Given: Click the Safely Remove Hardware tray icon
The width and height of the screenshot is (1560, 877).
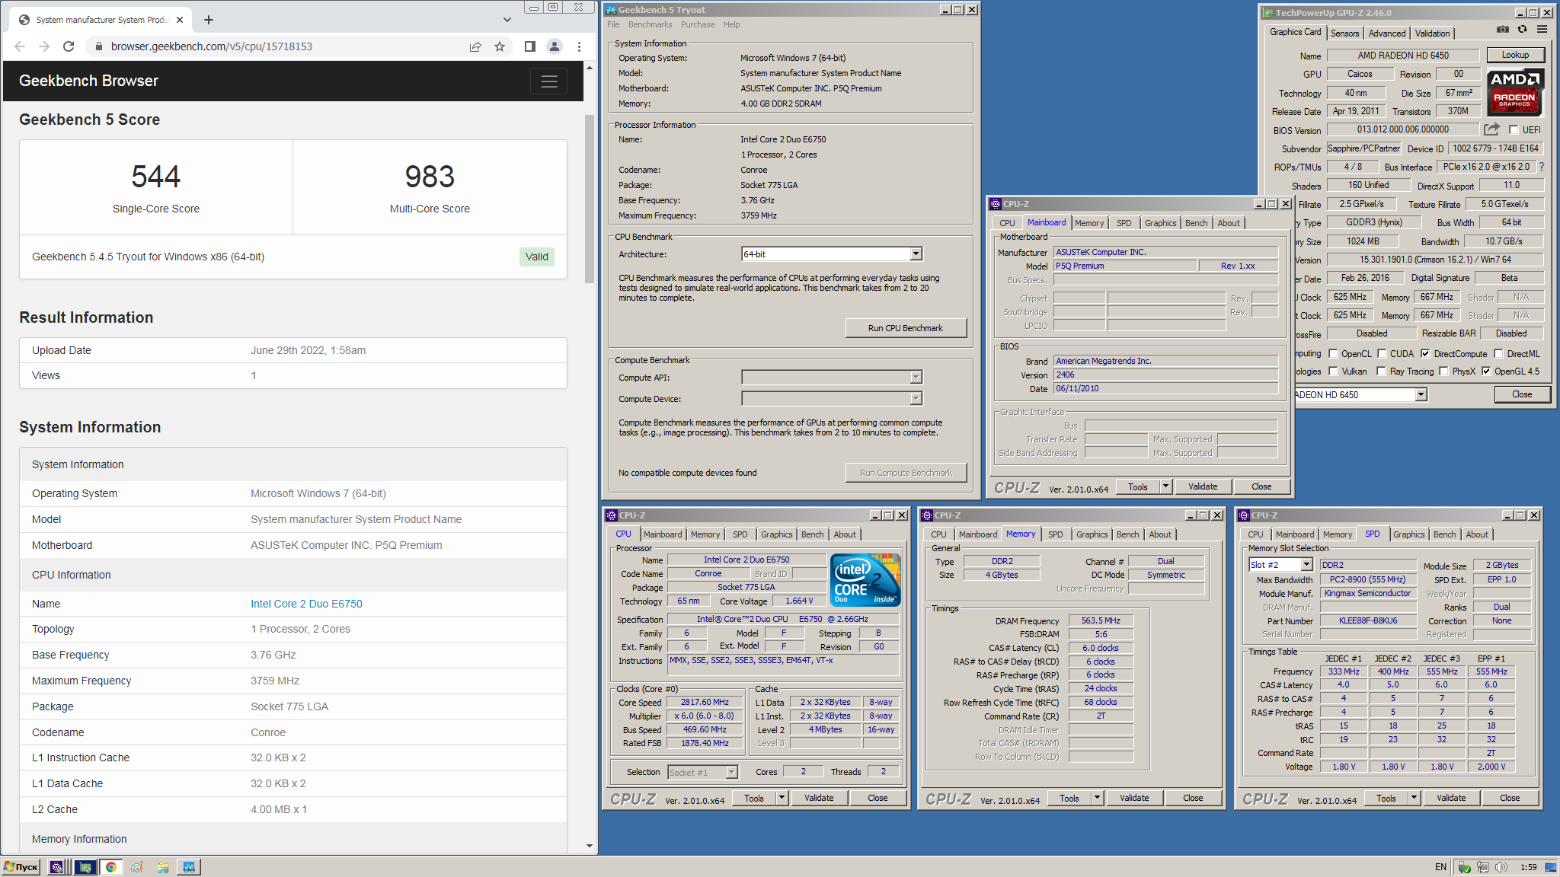Looking at the screenshot, I should coord(1464,867).
